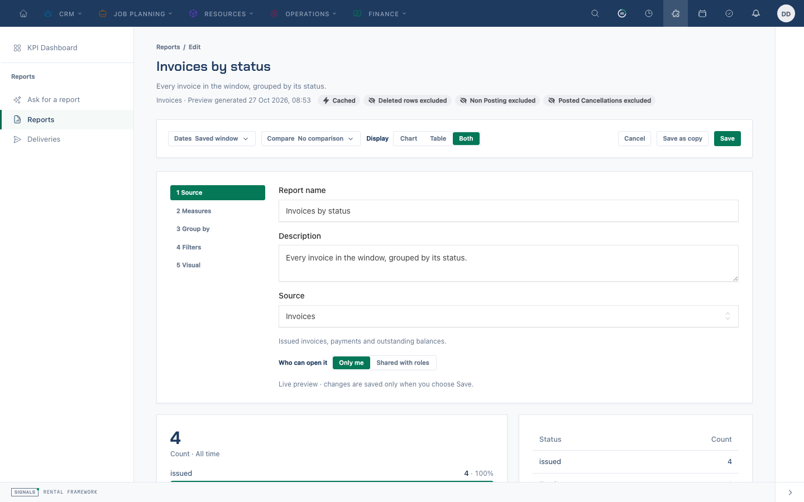Expand the Operations menu
Viewport: 804px width, 502px height.
(304, 13)
